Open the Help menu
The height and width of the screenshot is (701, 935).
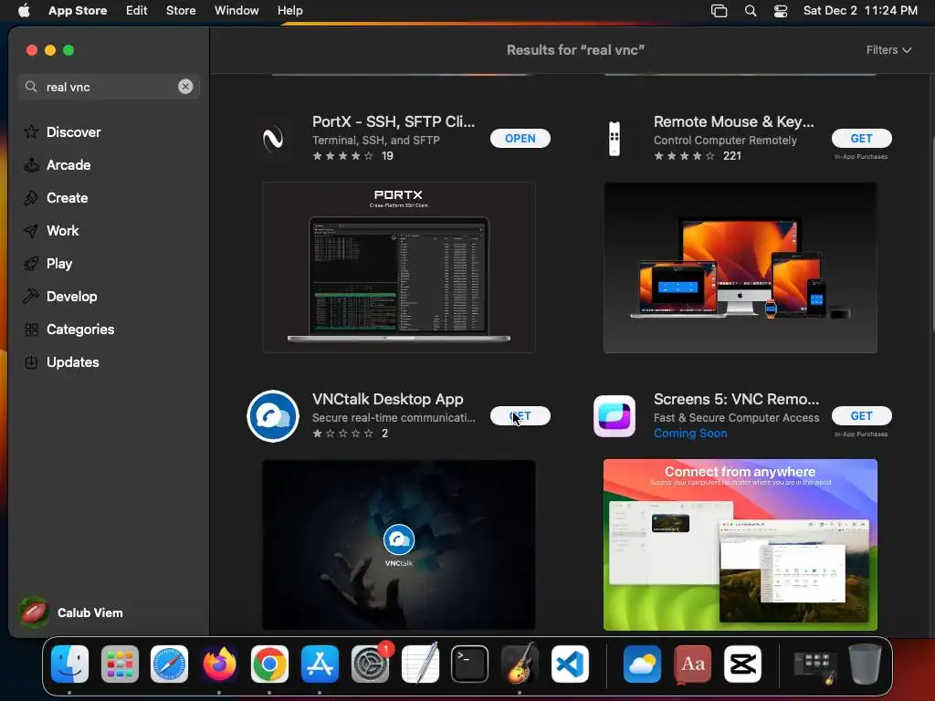click(x=289, y=11)
